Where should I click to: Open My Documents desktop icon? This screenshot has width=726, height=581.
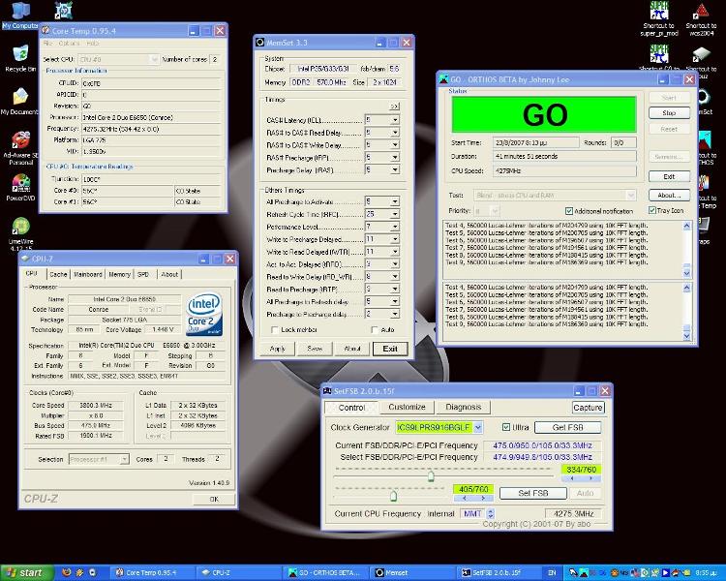click(x=19, y=101)
